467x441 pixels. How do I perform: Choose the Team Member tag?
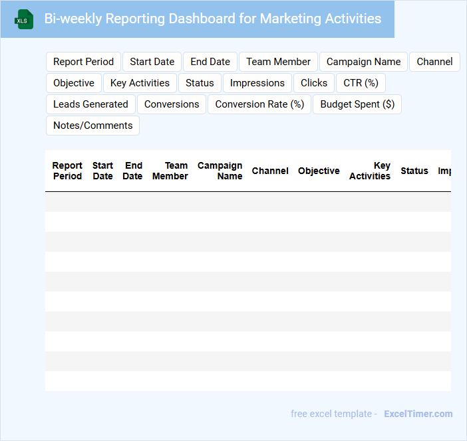point(278,62)
